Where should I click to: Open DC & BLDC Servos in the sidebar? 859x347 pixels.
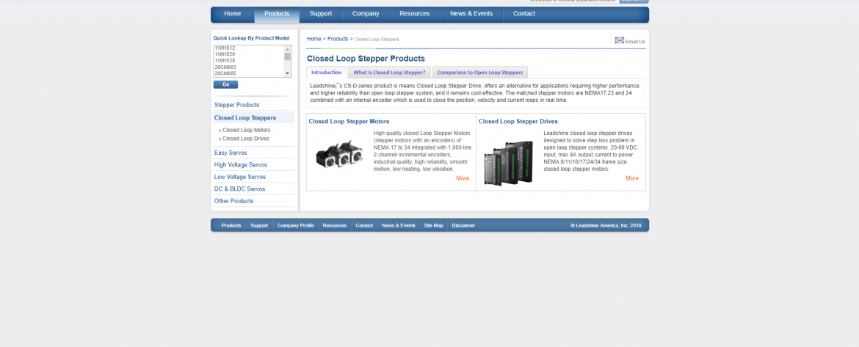(239, 189)
